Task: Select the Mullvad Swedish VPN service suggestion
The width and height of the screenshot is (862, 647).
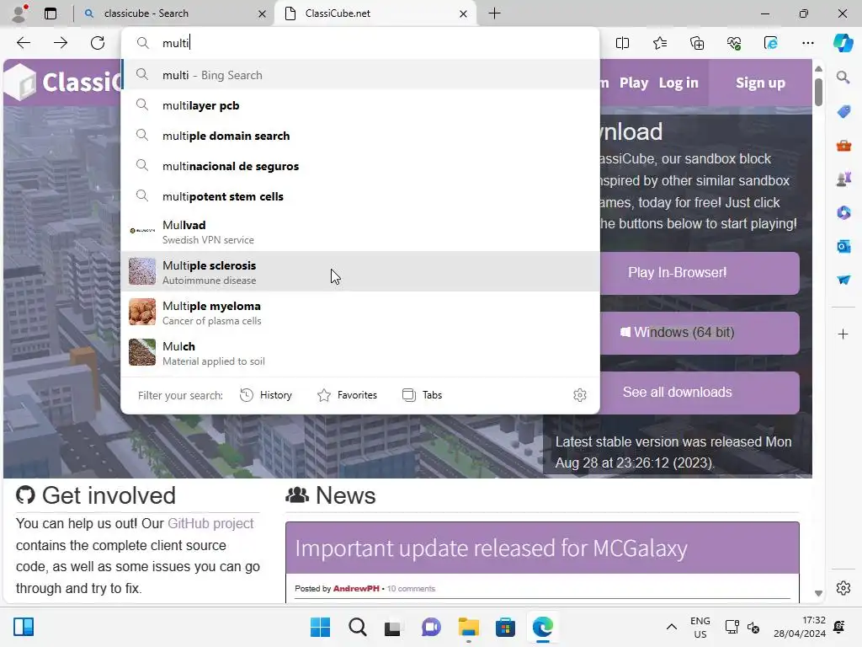Action: [360, 232]
